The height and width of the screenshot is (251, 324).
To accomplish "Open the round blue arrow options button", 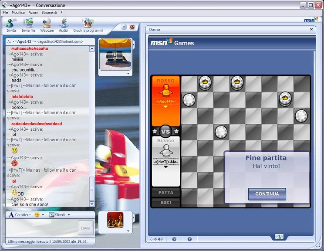I will (x=124, y=27).
